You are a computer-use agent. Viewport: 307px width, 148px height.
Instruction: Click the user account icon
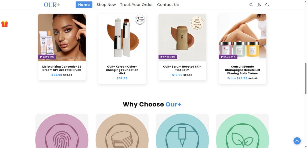point(259,5)
